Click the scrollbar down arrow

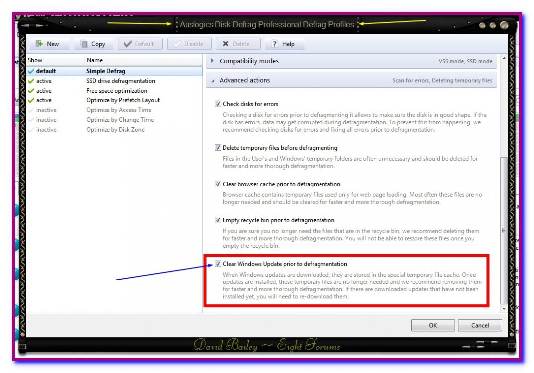504,309
